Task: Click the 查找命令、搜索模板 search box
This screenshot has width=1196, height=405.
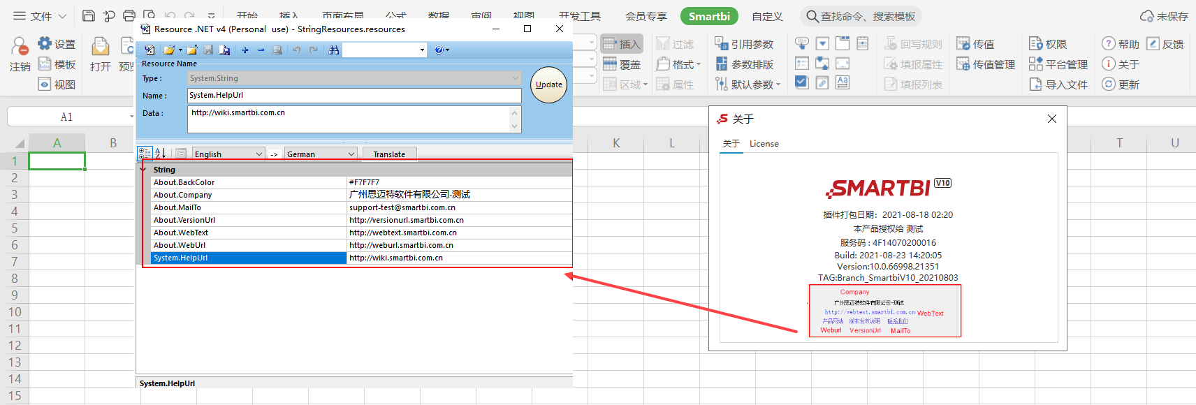Action: point(861,16)
